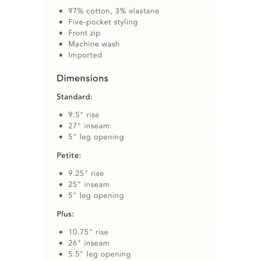Click the Dimensions heading

pyautogui.click(x=82, y=78)
